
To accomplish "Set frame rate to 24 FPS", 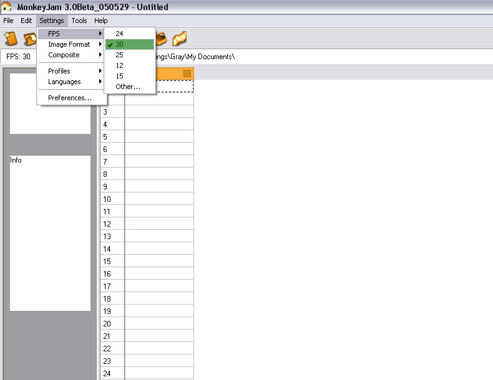I will click(130, 34).
